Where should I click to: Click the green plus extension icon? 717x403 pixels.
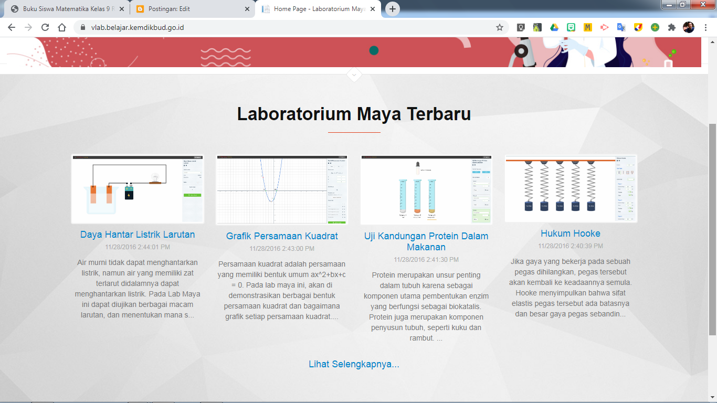655,27
